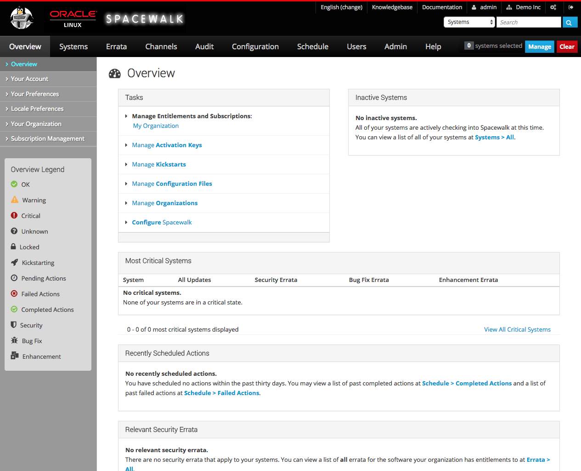Click the Failed Actions red X icon
The height and width of the screenshot is (471, 581).
[14, 293]
